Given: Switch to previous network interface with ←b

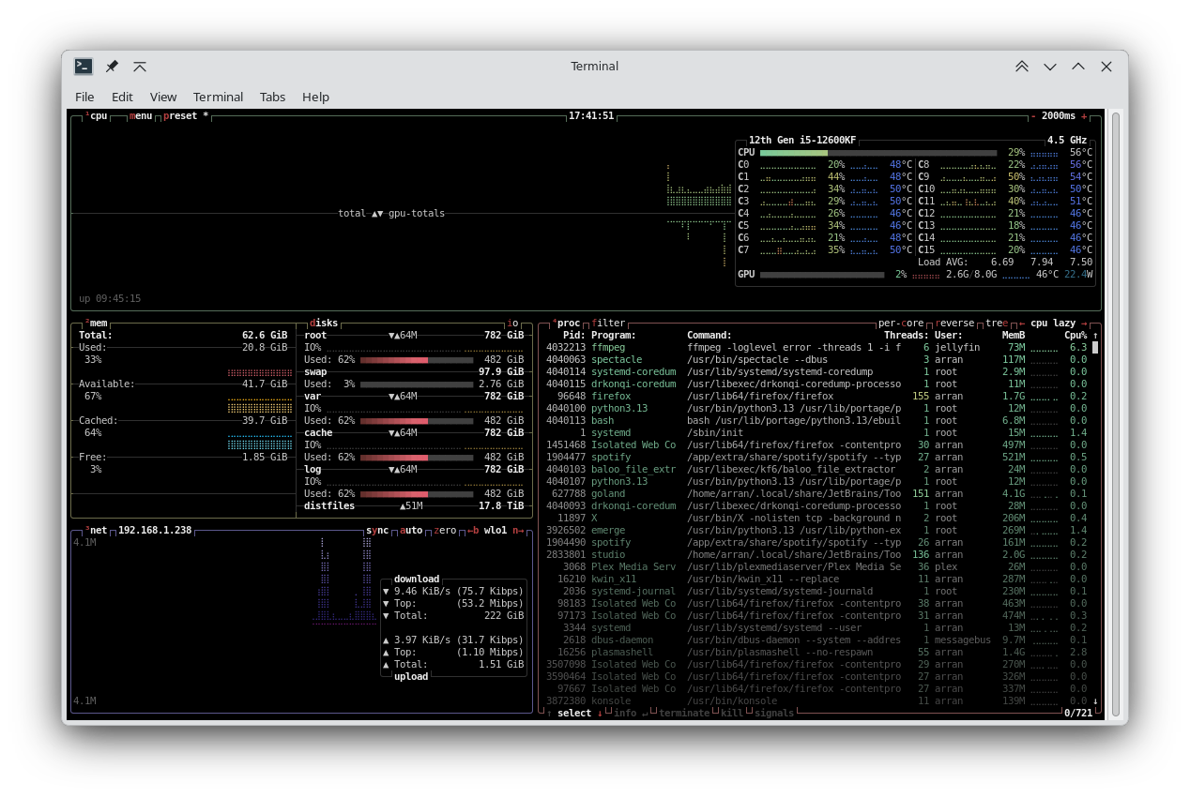Looking at the screenshot, I should 473,530.
